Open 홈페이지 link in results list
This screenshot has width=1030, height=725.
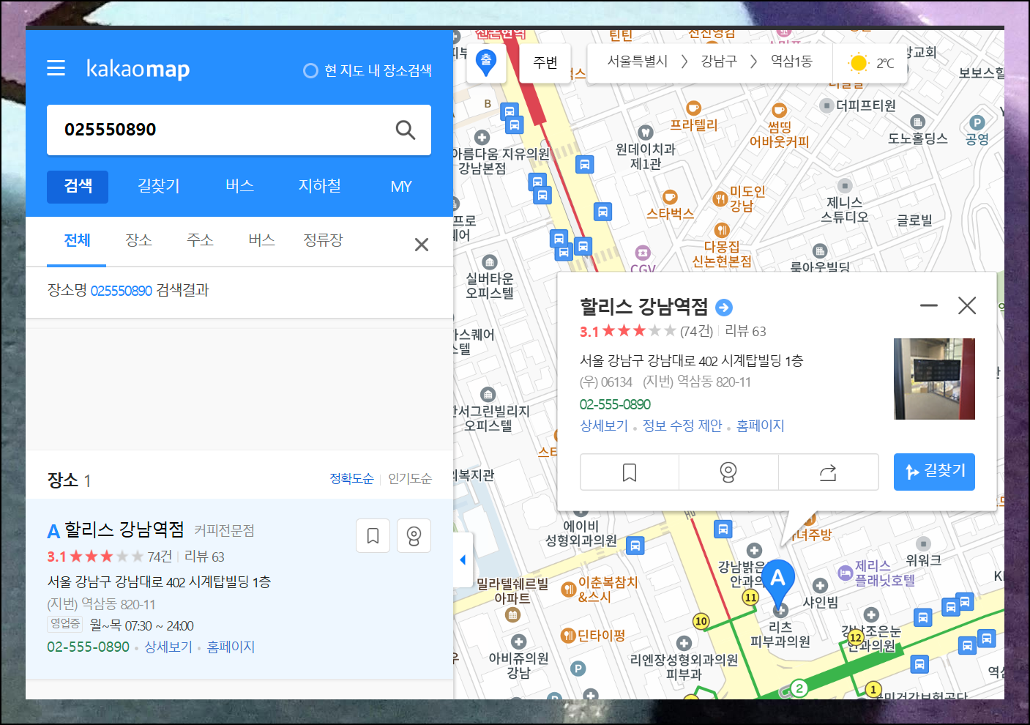231,647
